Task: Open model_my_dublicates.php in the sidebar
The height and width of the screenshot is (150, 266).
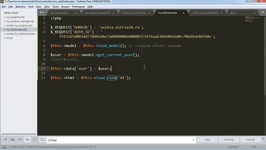Action: pos(20,34)
